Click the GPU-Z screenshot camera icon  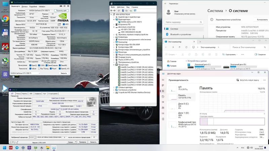pyautogui.click(x=61, y=6)
